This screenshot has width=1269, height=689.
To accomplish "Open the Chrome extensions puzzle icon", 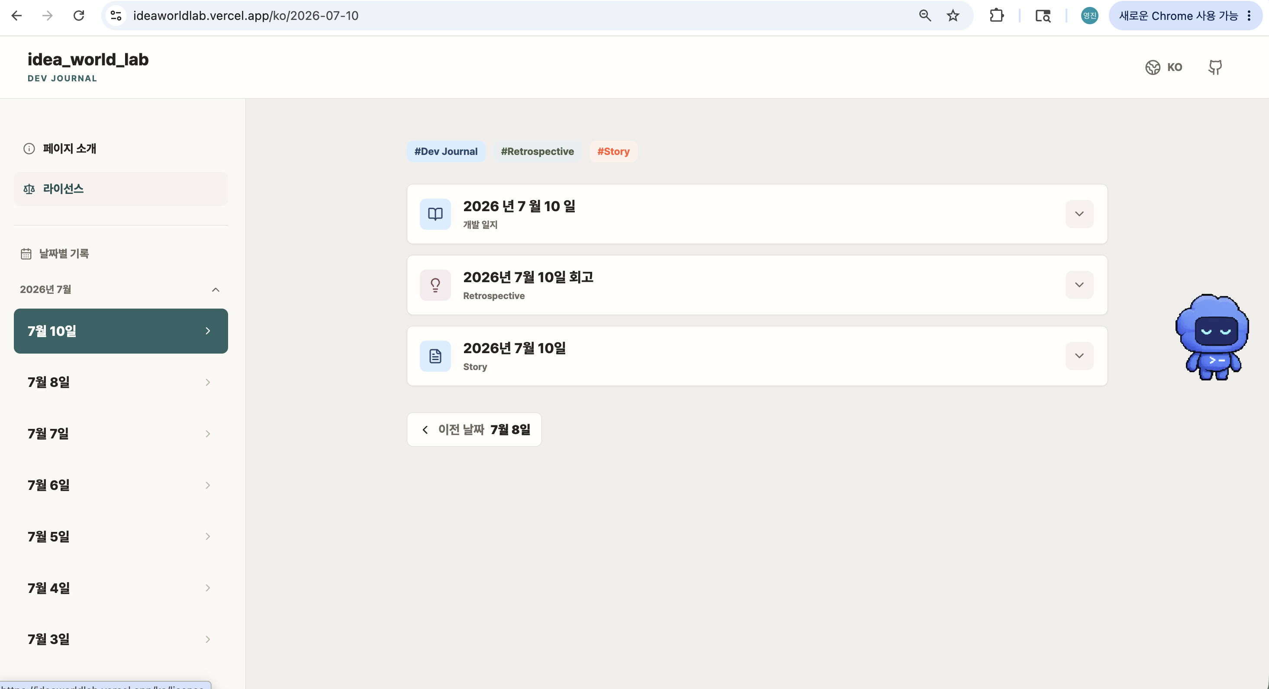I will point(996,16).
